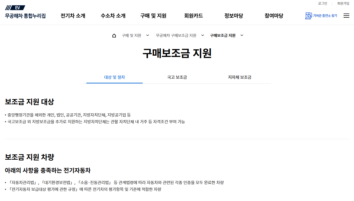Open the 전기차 소개 menu
The width and height of the screenshot is (354, 201).
(73, 16)
